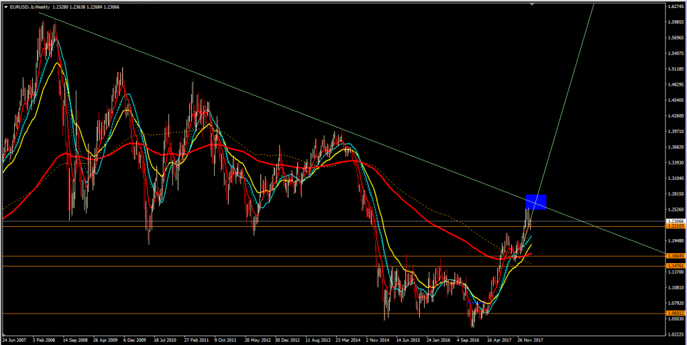Select the orange 1.16645 price level tag
The height and width of the screenshot is (345, 687).
coord(674,256)
